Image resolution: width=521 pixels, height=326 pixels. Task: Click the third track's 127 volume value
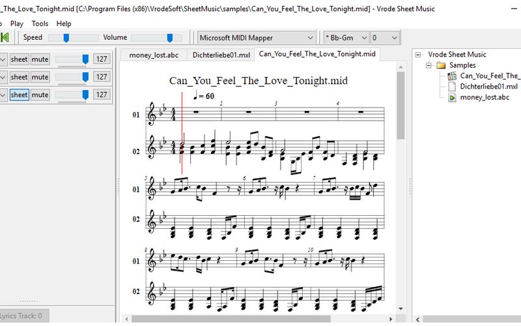coord(102,95)
